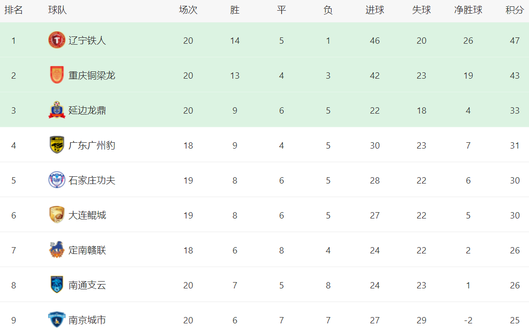Open the 辽宁铁人 team name link

pos(87,40)
